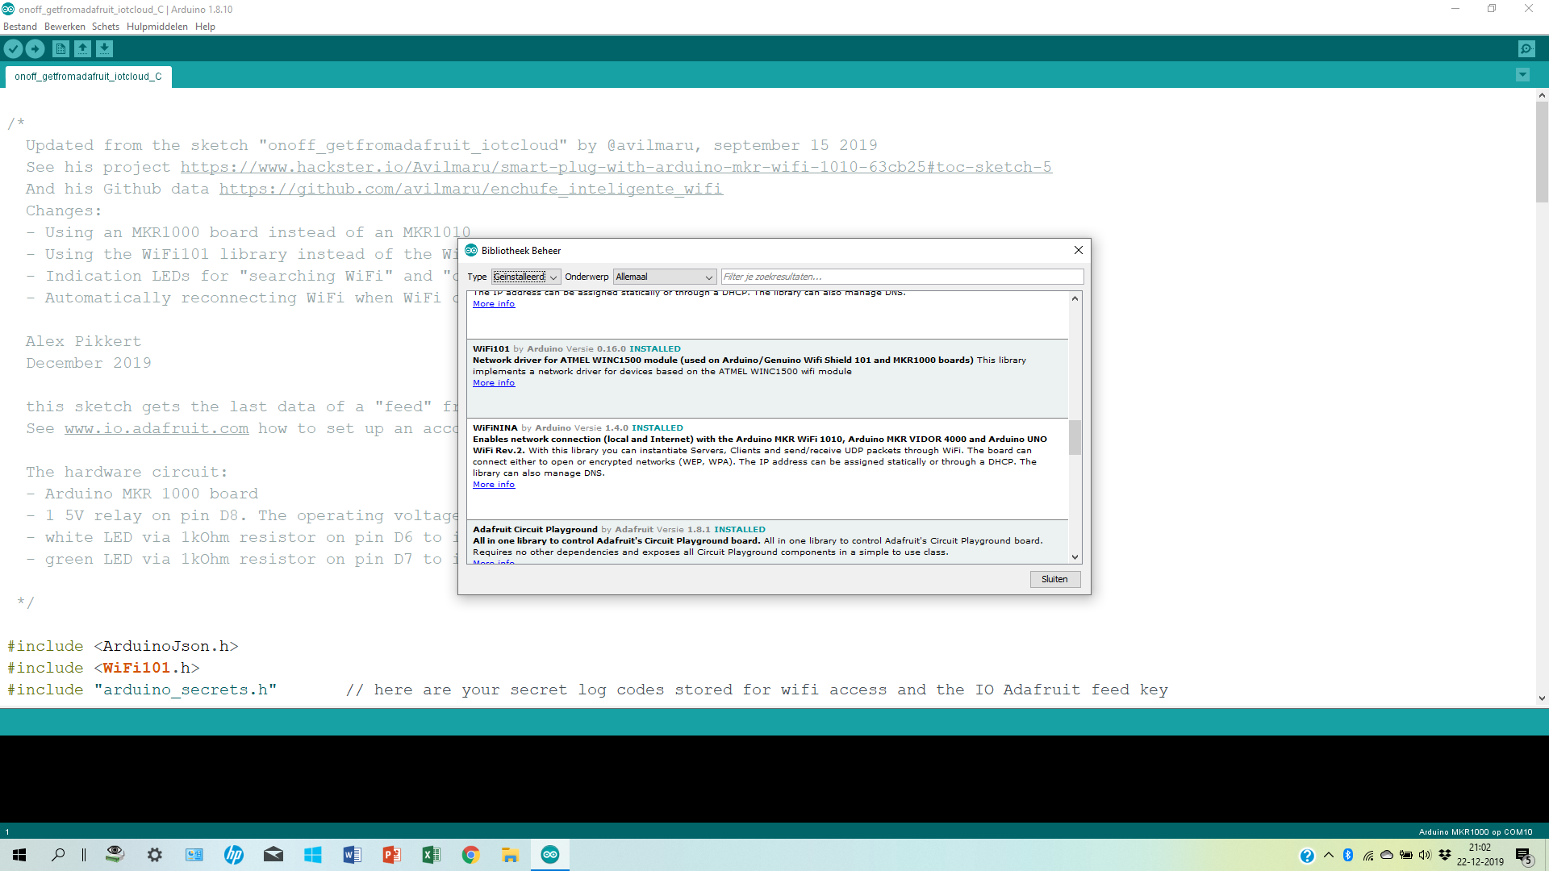
Task: Open More info link for WiFiNINA library
Action: click(x=494, y=485)
